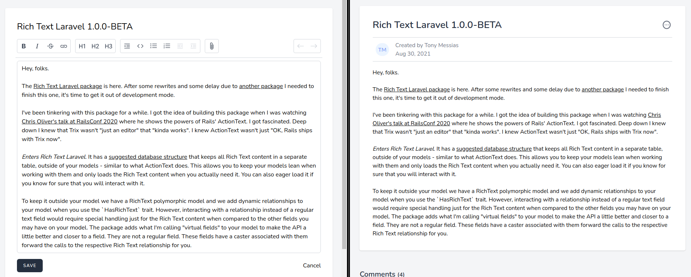Insert a code block
Image resolution: width=691 pixels, height=277 pixels.
[x=140, y=46]
